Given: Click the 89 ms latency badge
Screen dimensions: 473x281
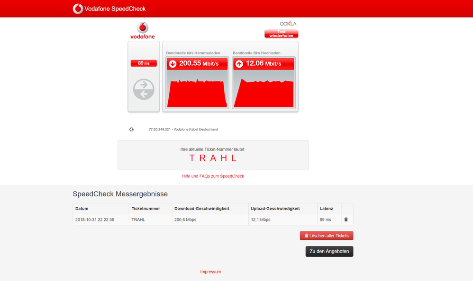Looking at the screenshot, I should tap(144, 63).
